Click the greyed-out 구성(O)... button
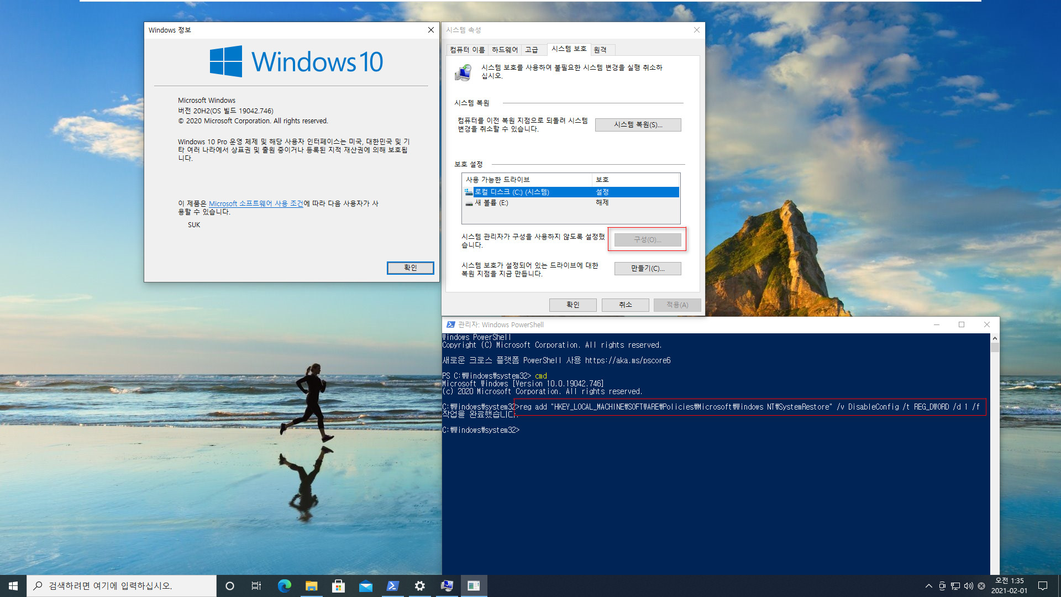This screenshot has width=1061, height=597. pos(648,239)
